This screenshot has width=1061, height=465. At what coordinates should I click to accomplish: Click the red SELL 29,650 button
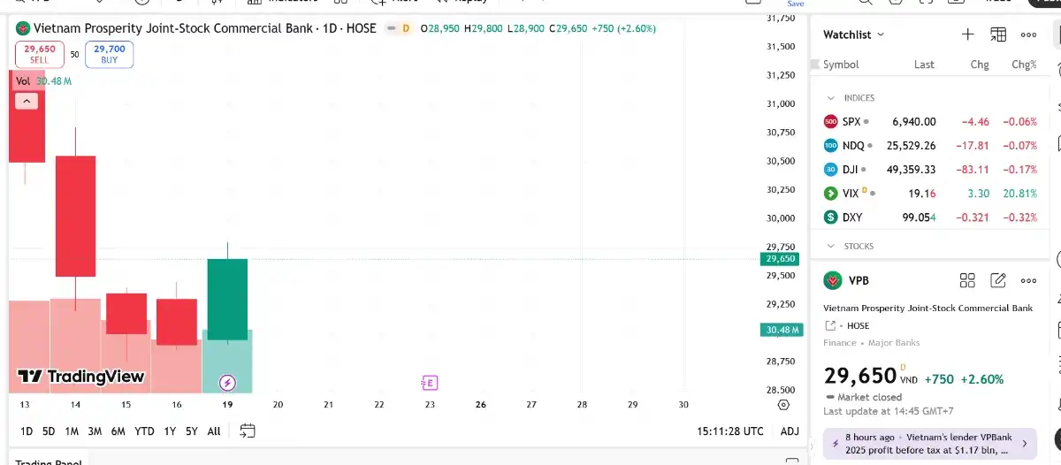pyautogui.click(x=39, y=54)
